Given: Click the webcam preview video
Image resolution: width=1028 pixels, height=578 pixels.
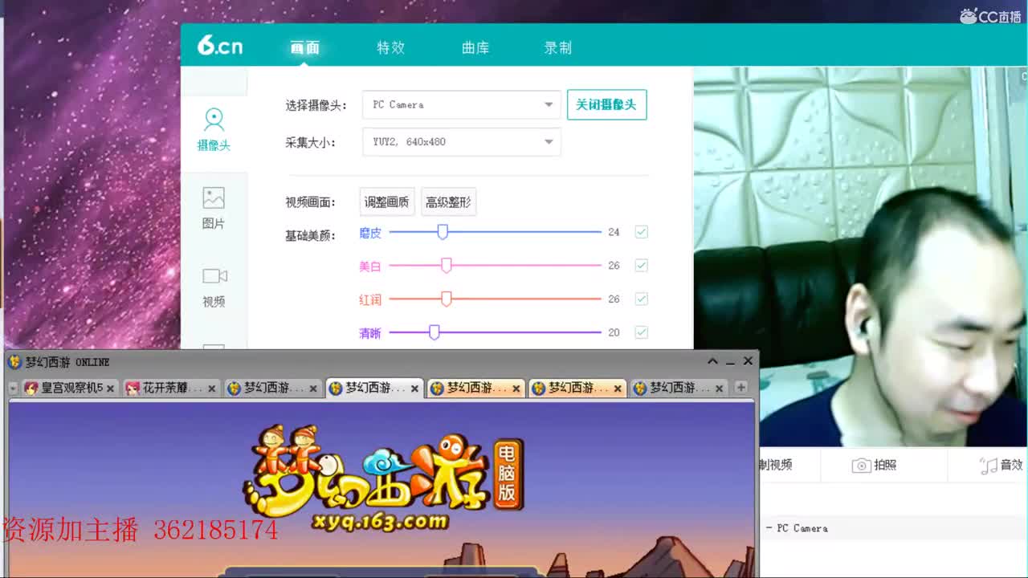Looking at the screenshot, I should coord(860,257).
